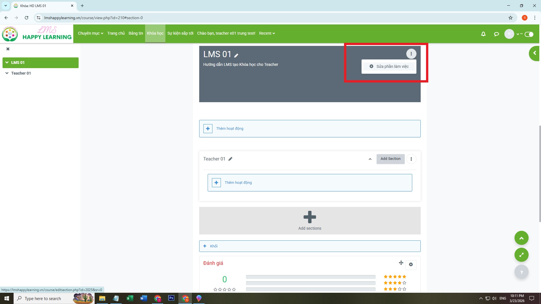This screenshot has height=304, width=541.
Task: Click Thêm hoạt động in Teacher 01 section
Action: click(238, 183)
